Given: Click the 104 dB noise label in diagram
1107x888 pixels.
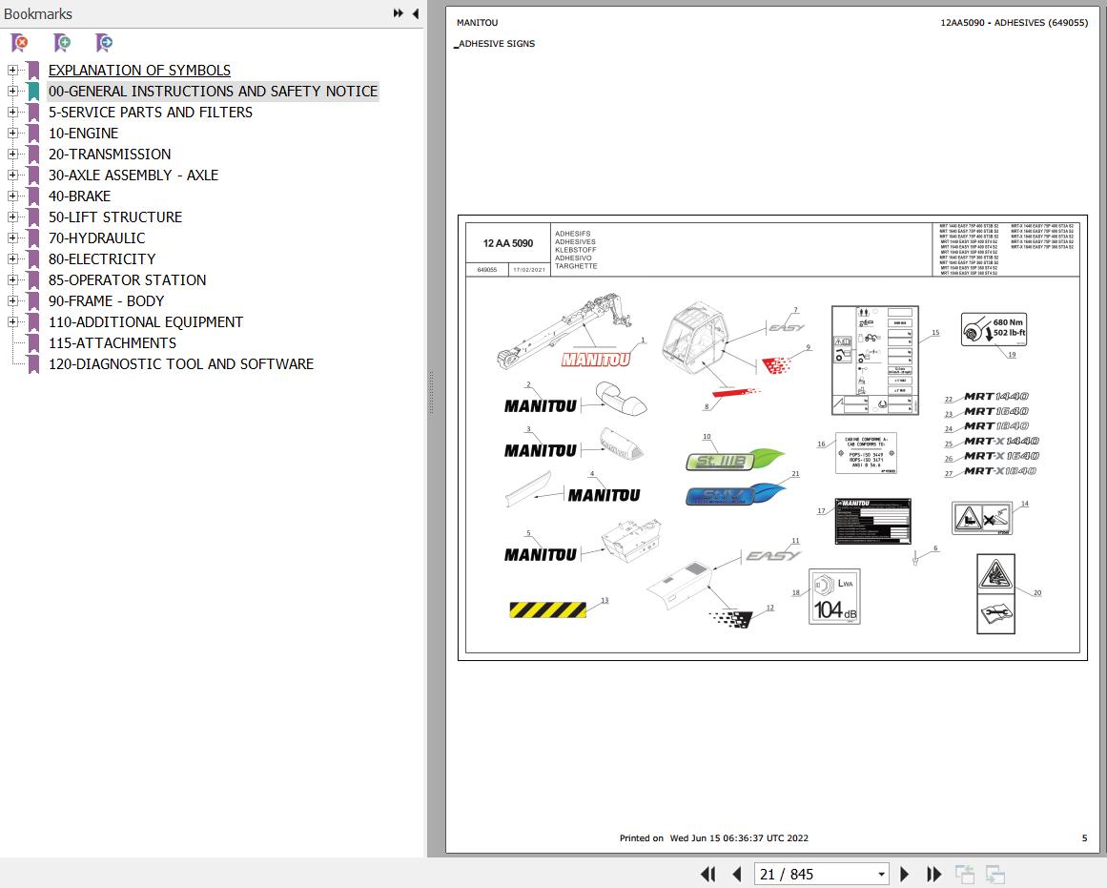Looking at the screenshot, I should click(834, 597).
